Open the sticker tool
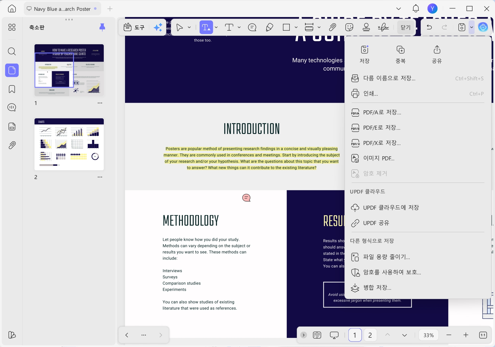This screenshot has height=347, width=495. tap(349, 27)
